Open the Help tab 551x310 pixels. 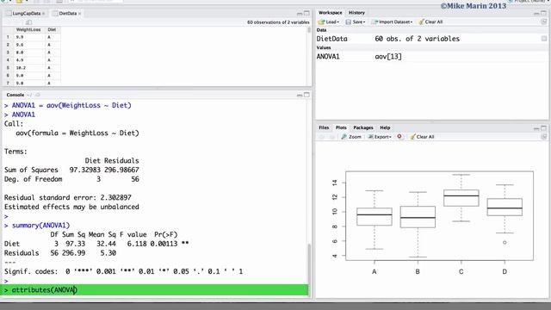pos(385,127)
